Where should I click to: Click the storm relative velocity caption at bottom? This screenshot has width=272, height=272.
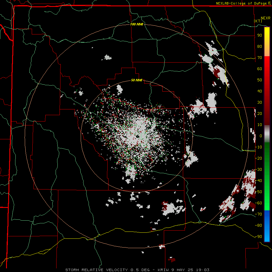click(x=137, y=270)
